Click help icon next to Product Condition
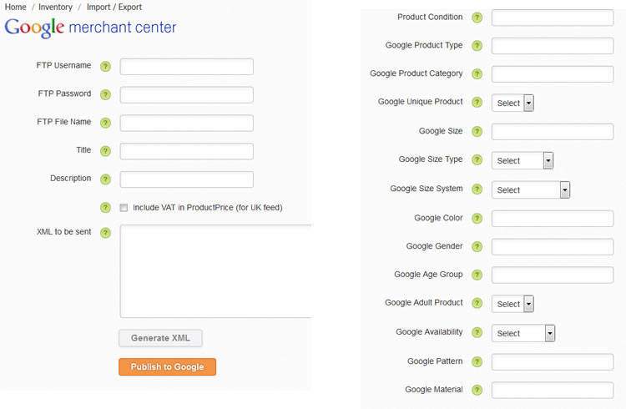626x409 pixels. click(477, 18)
